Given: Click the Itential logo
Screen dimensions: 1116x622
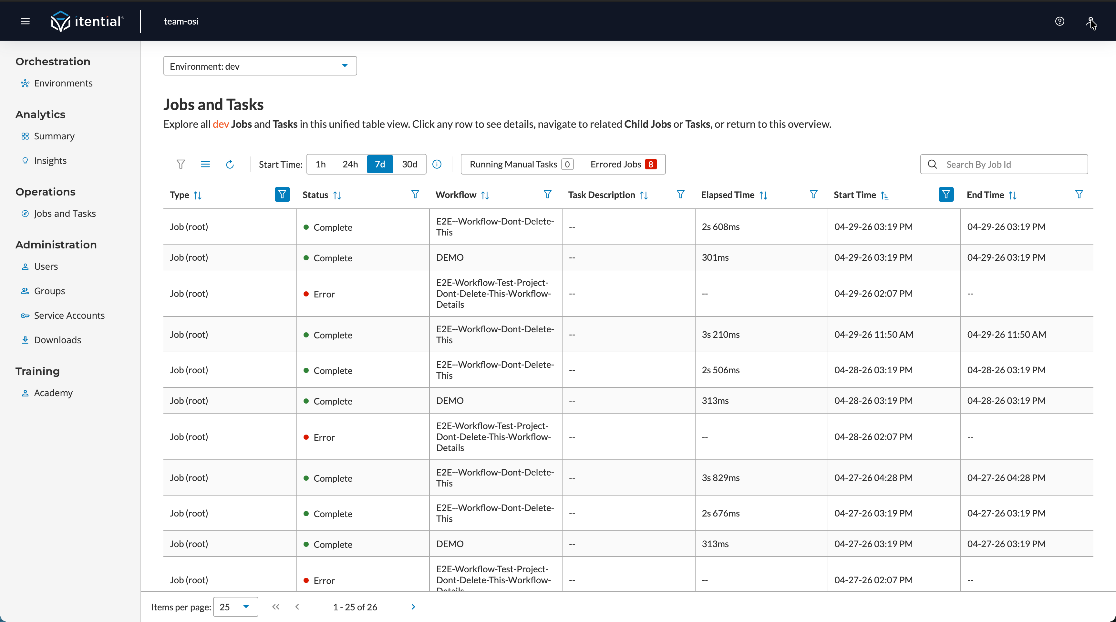Looking at the screenshot, I should tap(88, 21).
